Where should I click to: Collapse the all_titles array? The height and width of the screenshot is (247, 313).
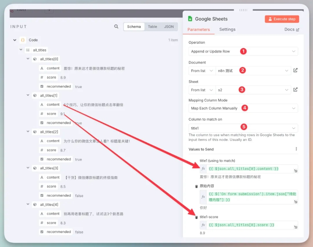click(x=21, y=49)
